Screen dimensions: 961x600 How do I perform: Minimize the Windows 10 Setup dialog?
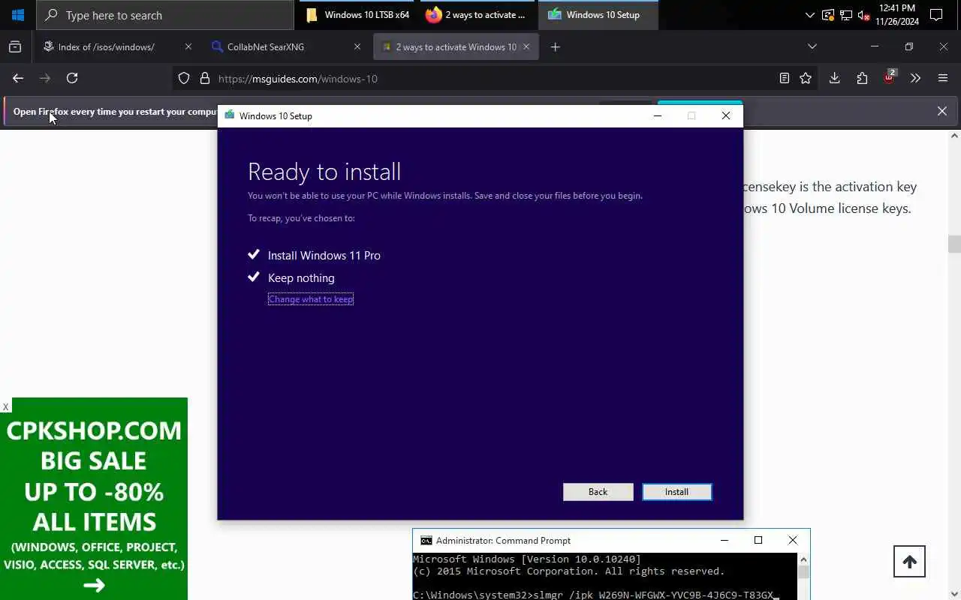(x=658, y=115)
